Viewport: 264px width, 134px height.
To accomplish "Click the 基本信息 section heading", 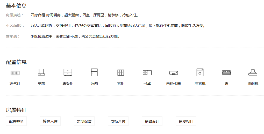I will (x=16, y=5).
